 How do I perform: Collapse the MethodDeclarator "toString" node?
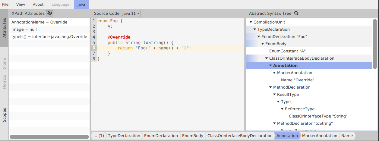click(274, 124)
